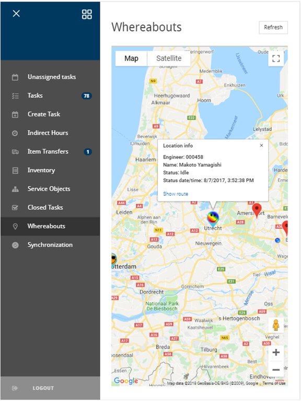Open Closed Tasks page
Image resolution: width=301 pixels, height=401 pixels.
50,208
